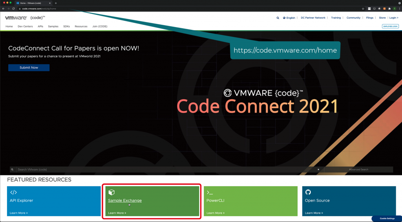Open the Flings link
The image size is (402, 222).
point(370,18)
